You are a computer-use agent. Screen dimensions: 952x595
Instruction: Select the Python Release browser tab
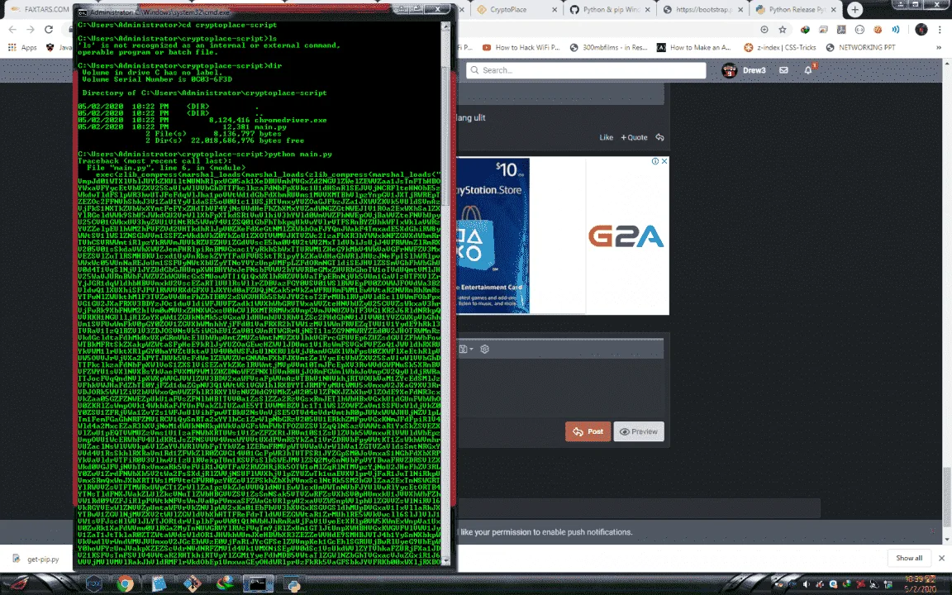794,10
